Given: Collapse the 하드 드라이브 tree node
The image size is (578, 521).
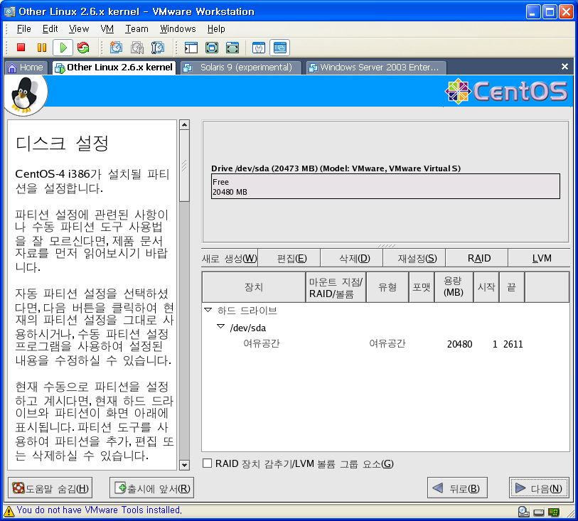Looking at the screenshot, I should (208, 311).
